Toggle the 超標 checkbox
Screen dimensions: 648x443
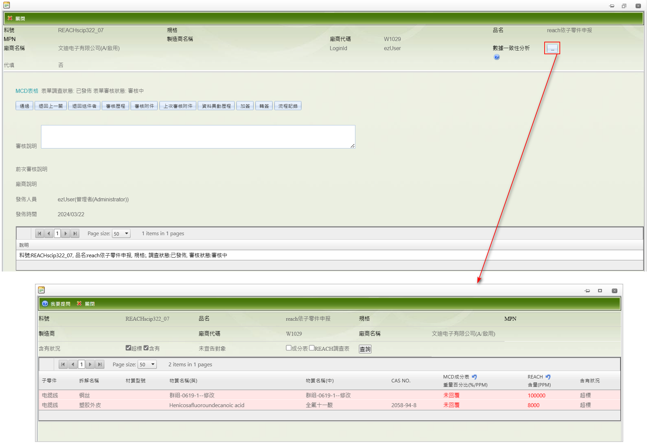128,348
